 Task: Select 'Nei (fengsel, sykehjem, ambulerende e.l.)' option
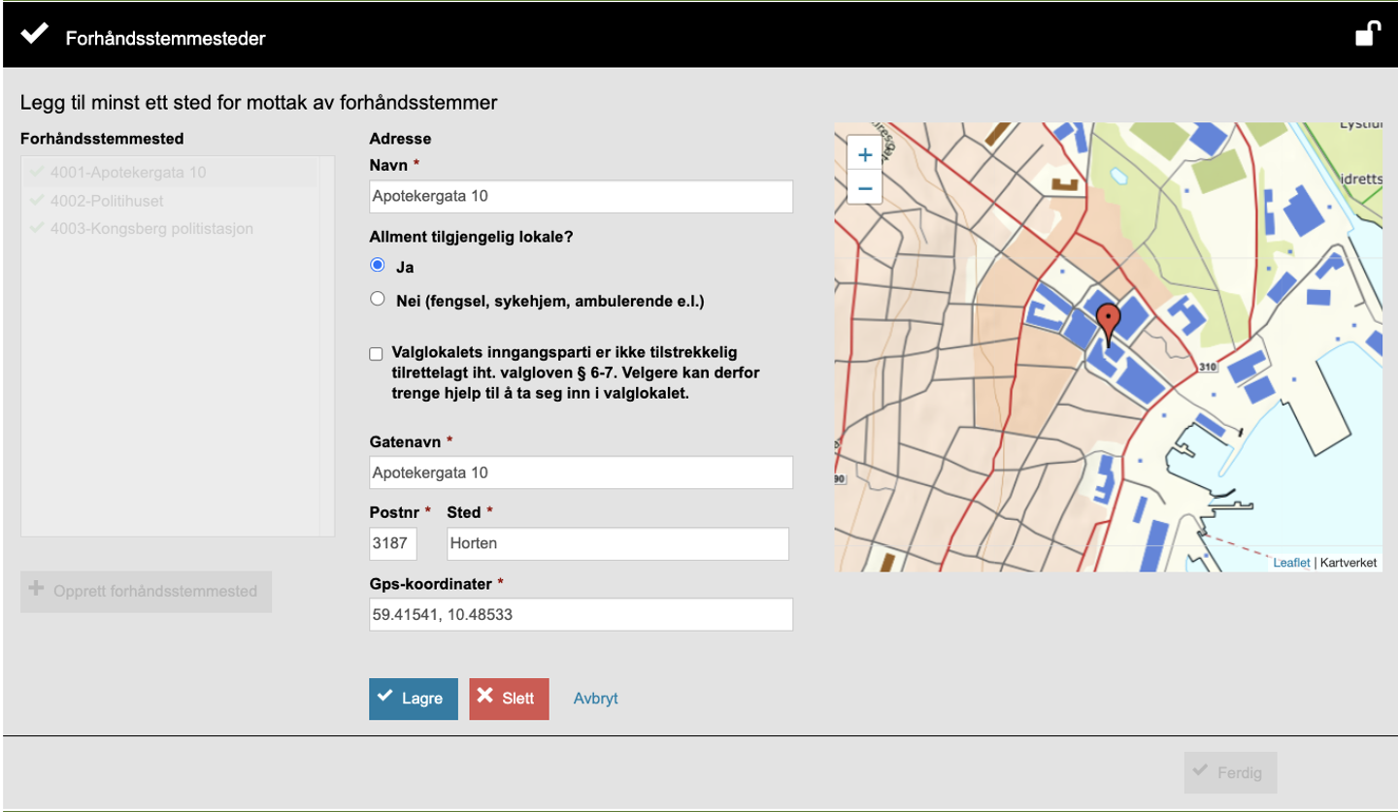[378, 300]
